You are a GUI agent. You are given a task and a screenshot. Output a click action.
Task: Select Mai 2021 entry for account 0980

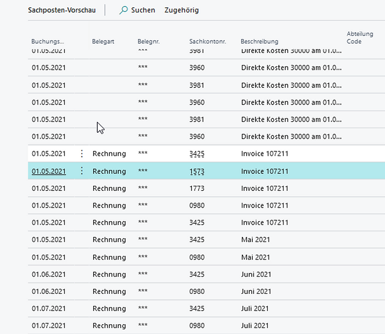[255, 257]
